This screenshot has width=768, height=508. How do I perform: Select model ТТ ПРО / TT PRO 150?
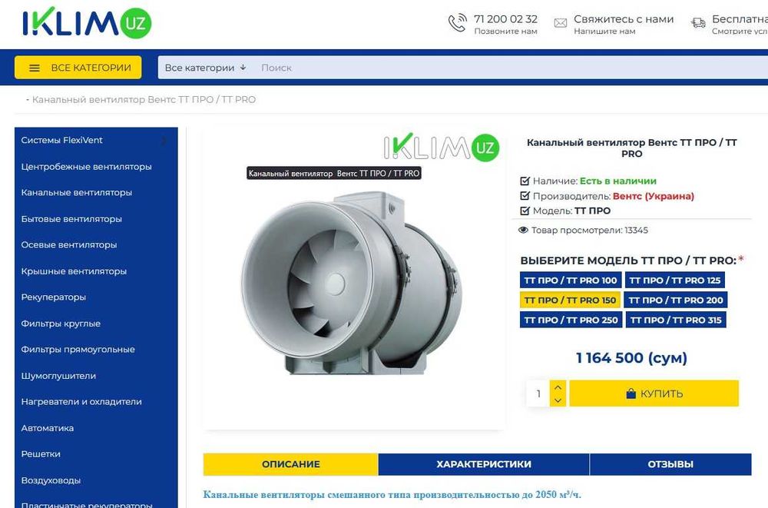(570, 300)
